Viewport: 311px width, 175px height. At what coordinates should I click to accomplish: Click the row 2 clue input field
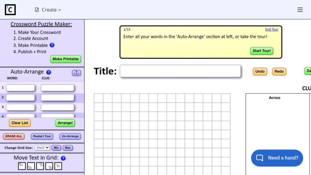click(58, 98)
